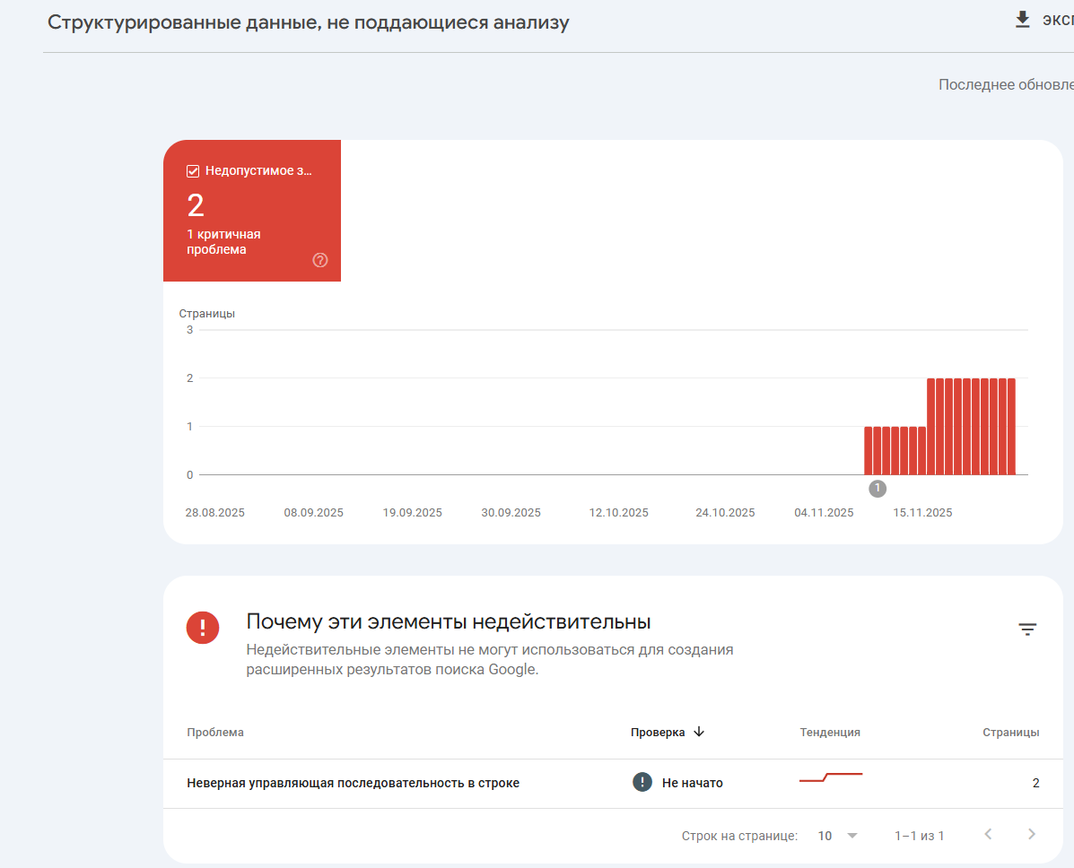Click 'Страницы' column header in table
Image resolution: width=1074 pixels, height=868 pixels.
(x=1010, y=733)
